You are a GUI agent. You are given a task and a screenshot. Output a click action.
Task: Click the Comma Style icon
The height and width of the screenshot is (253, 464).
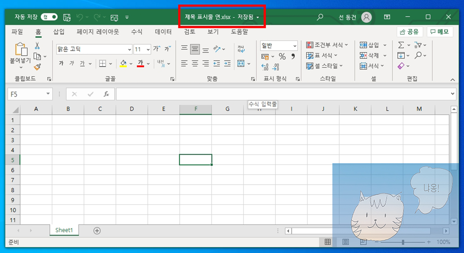point(293,56)
